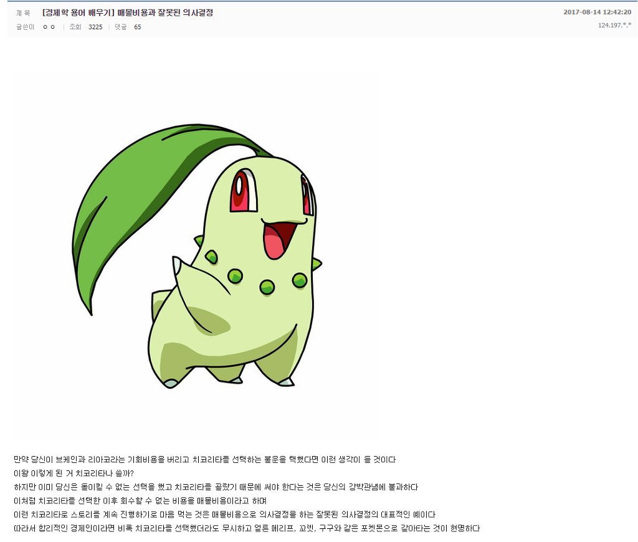Click the 글쓴이 label

click(x=25, y=27)
